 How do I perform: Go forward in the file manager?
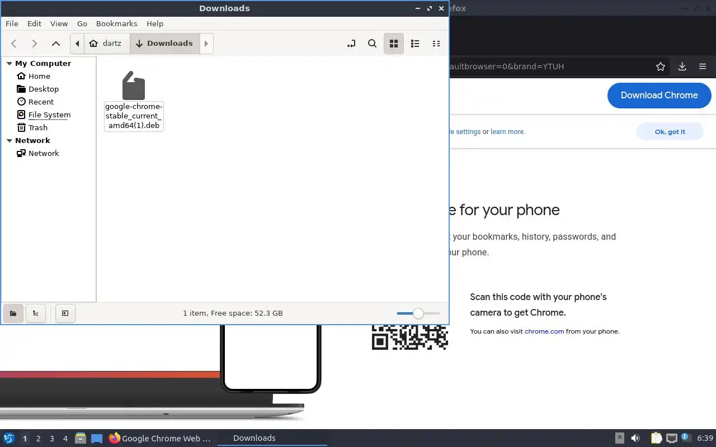tap(35, 44)
